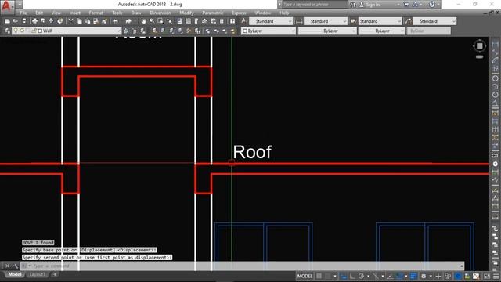Activate the Pan hand tool
This screenshot has width=501, height=282.
143,21
